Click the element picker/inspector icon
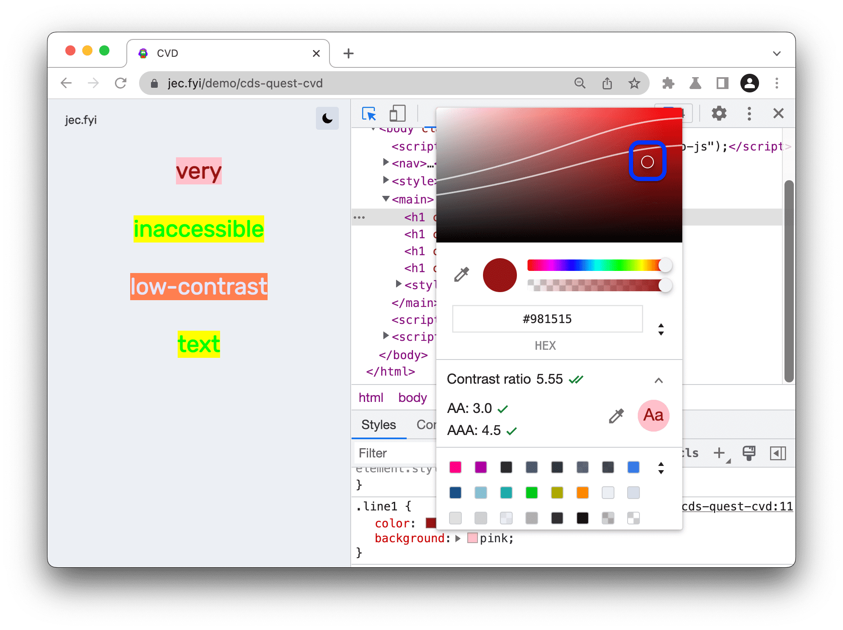The width and height of the screenshot is (843, 630). pos(369,112)
